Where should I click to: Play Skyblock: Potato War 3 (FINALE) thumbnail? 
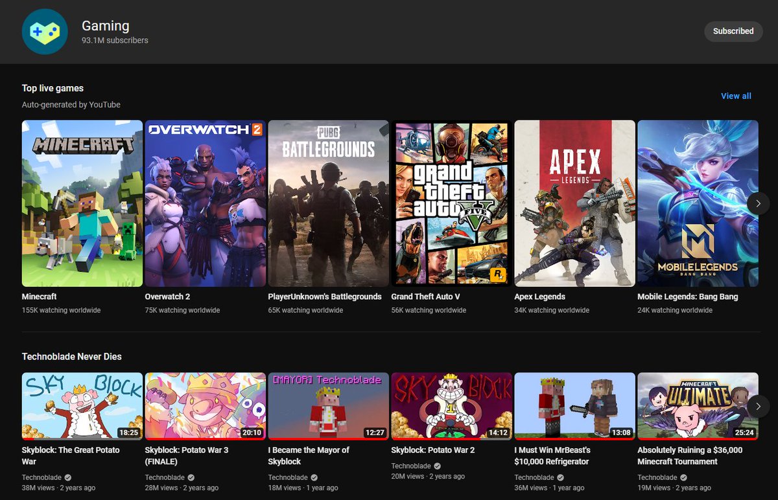(x=206, y=406)
